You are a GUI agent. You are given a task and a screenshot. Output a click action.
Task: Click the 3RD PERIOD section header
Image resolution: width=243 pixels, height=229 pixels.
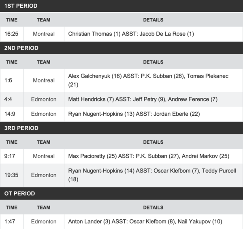pyautogui.click(x=122, y=128)
